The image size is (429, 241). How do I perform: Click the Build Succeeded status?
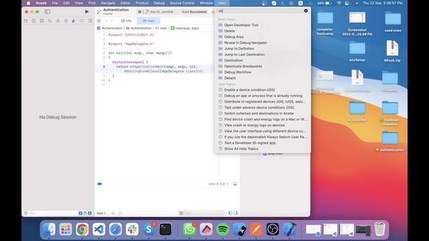point(194,12)
